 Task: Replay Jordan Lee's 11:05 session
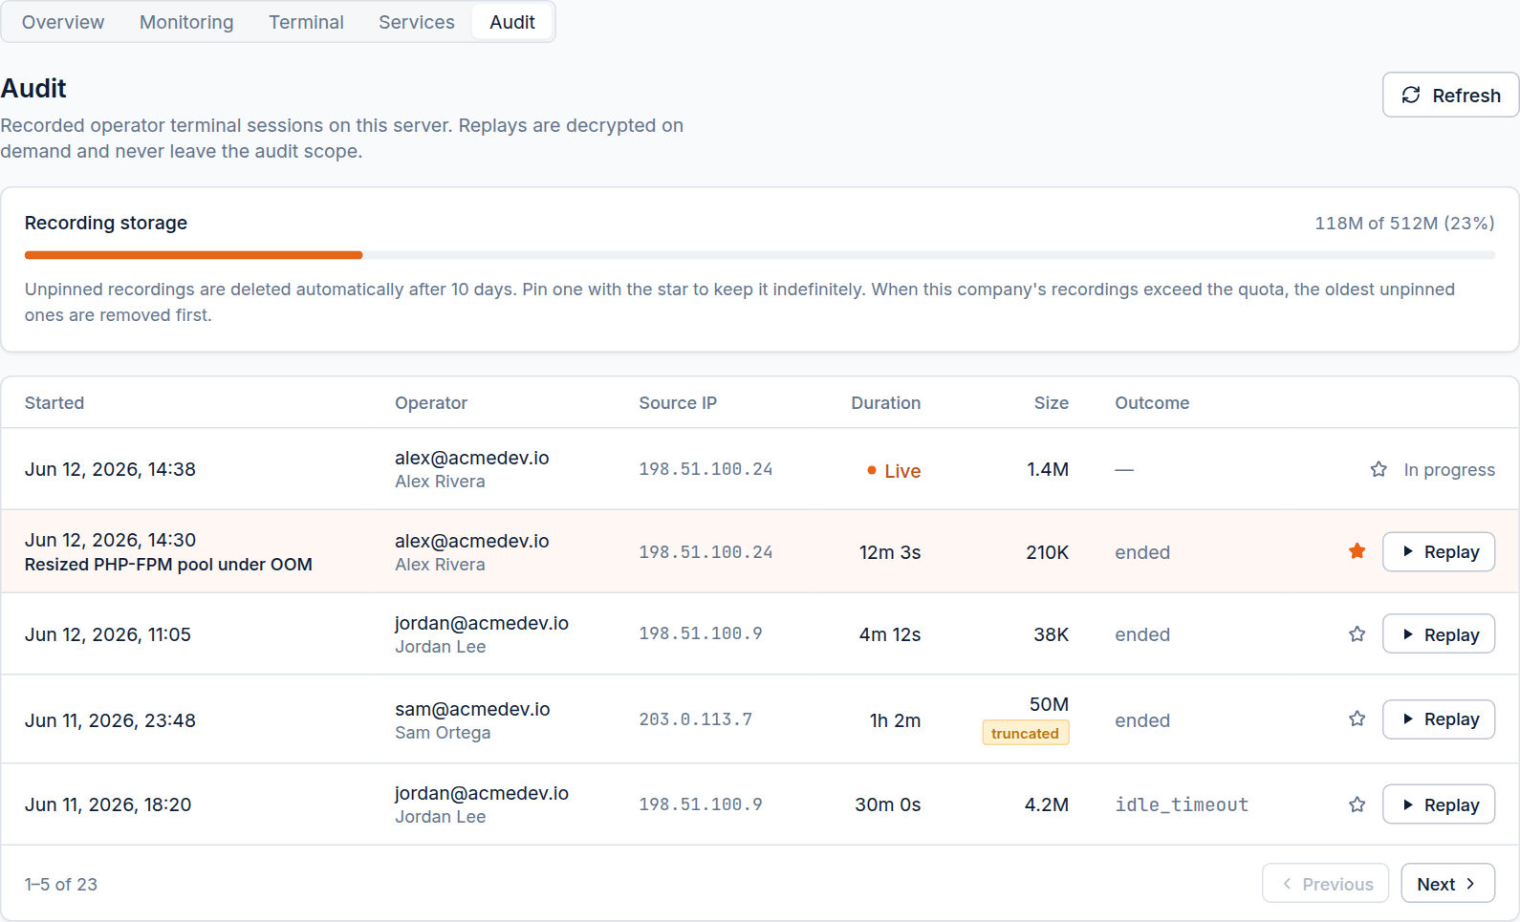pyautogui.click(x=1439, y=634)
